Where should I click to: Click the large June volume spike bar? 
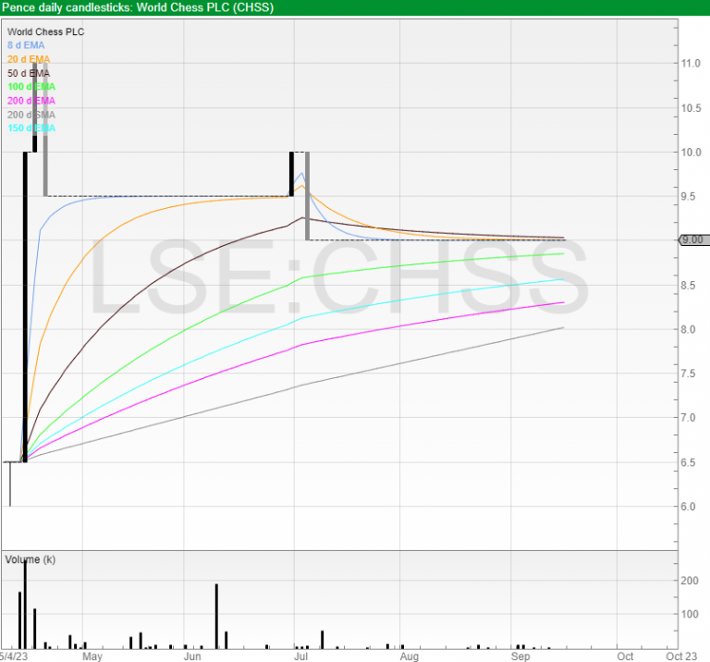(216, 615)
